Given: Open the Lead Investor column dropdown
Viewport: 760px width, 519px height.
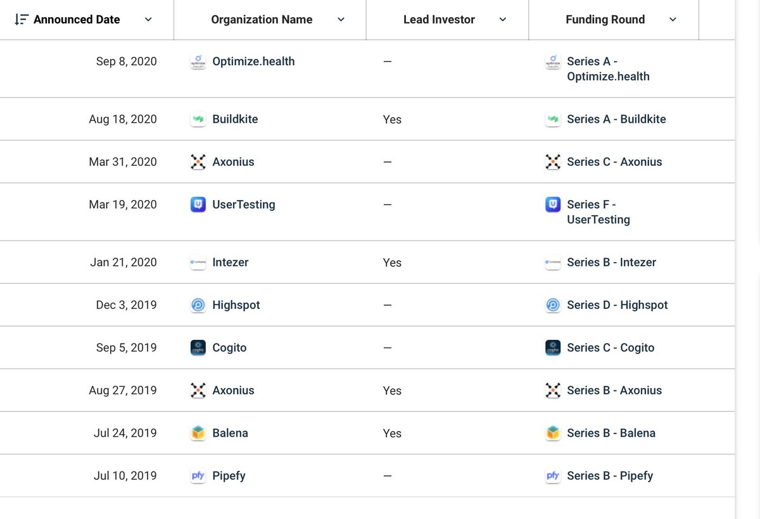Looking at the screenshot, I should click(x=503, y=20).
